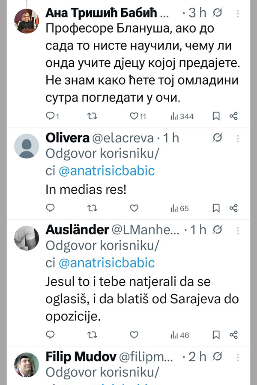Open Ана Тришић Бабић's profile photo
The image size is (257, 385).
27,21
